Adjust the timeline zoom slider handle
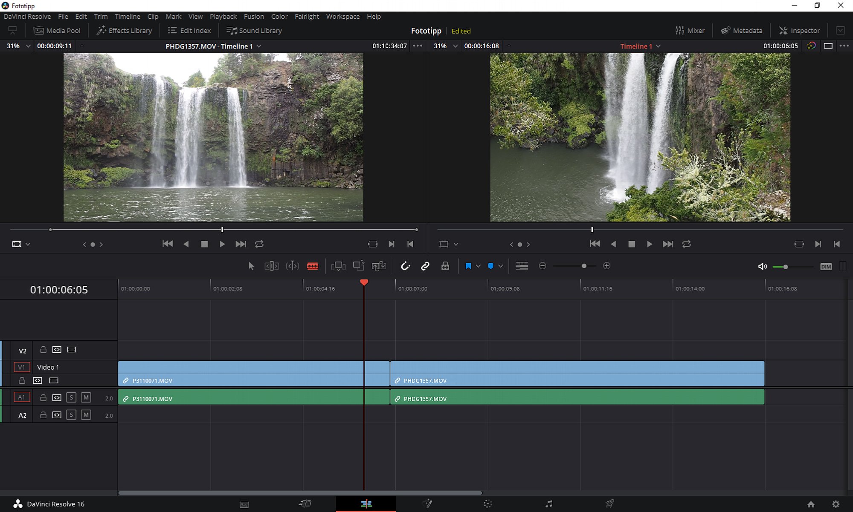This screenshot has height=512, width=853. 584,266
